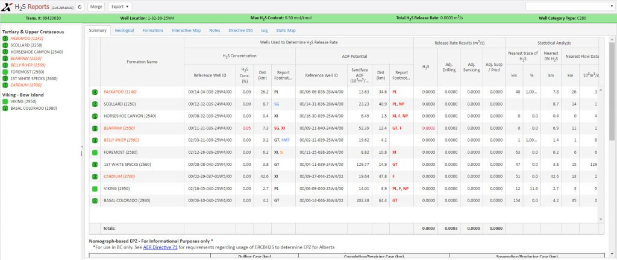Switch to the Geological tab
The height and width of the screenshot is (260, 617).
click(x=124, y=30)
